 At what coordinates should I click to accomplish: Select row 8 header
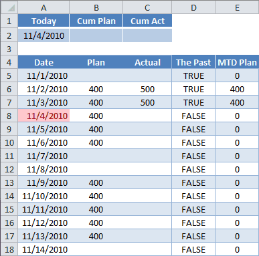[x=9, y=116]
